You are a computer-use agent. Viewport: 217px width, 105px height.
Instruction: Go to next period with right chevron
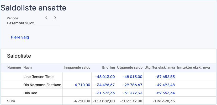(55, 18)
